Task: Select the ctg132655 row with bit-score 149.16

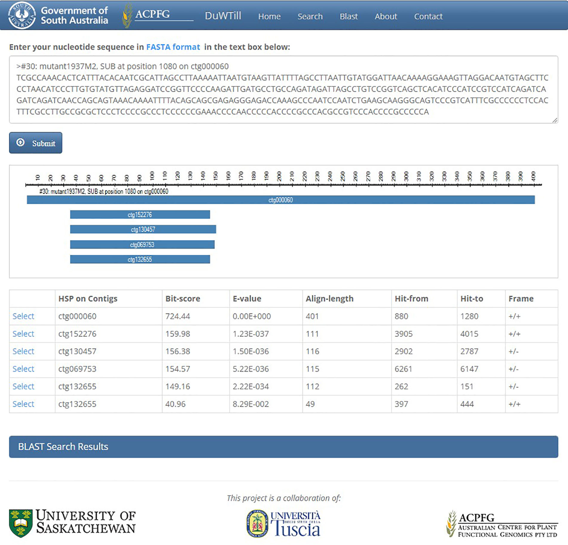Action: coord(23,386)
